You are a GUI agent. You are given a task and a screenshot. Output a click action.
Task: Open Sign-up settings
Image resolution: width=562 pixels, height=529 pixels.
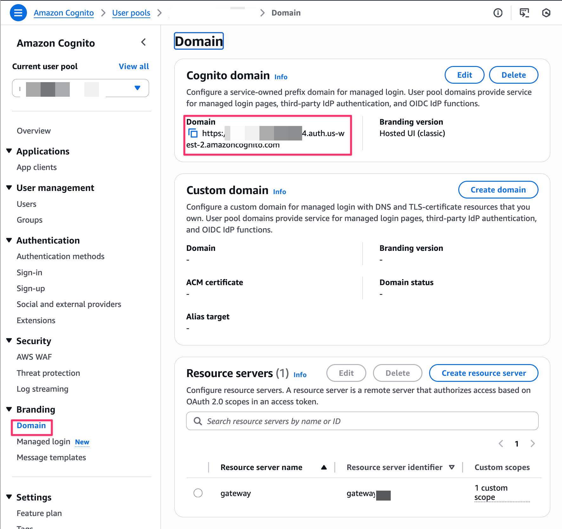pos(31,289)
